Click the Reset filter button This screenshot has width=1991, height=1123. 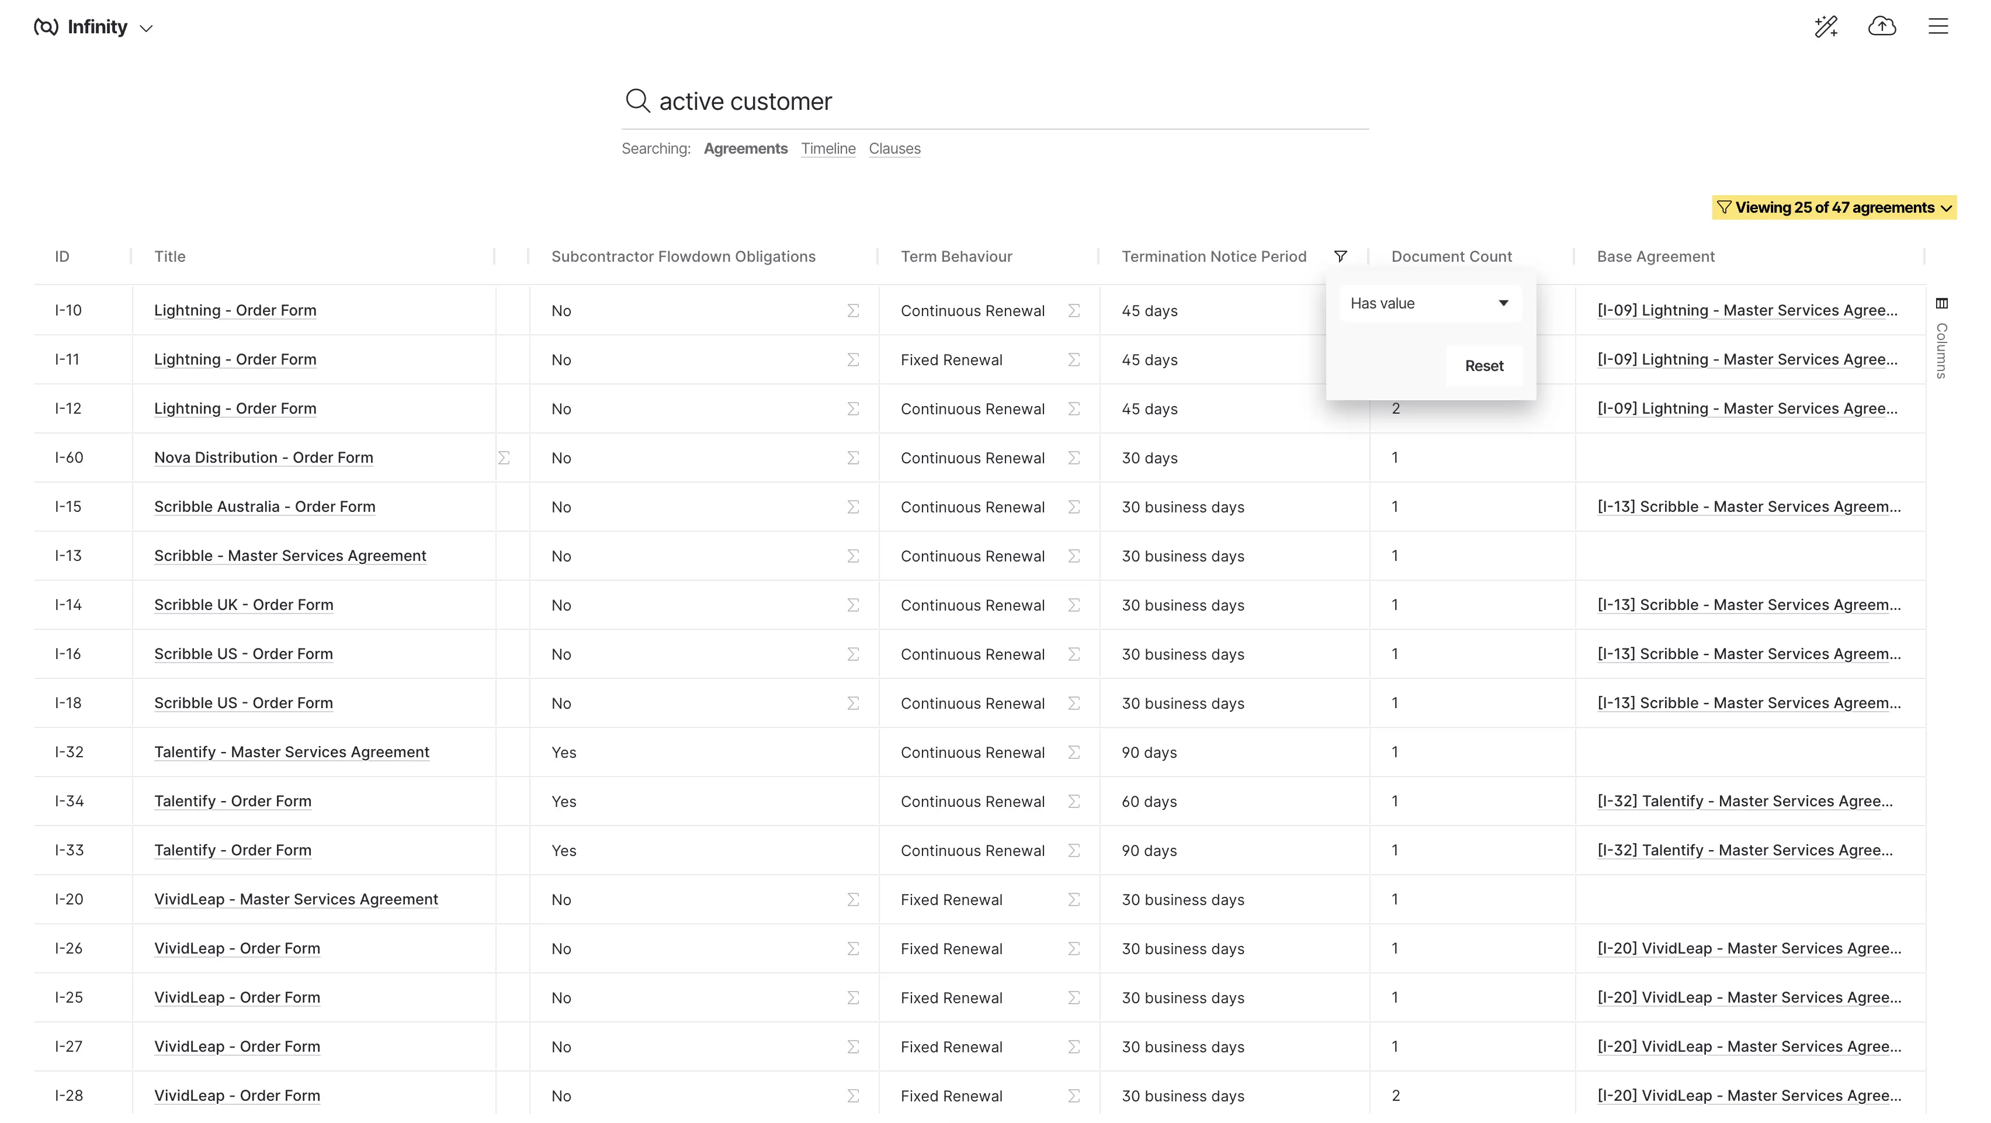(x=1484, y=366)
